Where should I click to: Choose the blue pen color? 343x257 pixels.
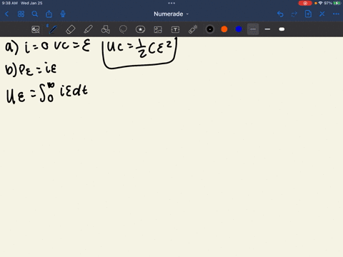(239, 29)
